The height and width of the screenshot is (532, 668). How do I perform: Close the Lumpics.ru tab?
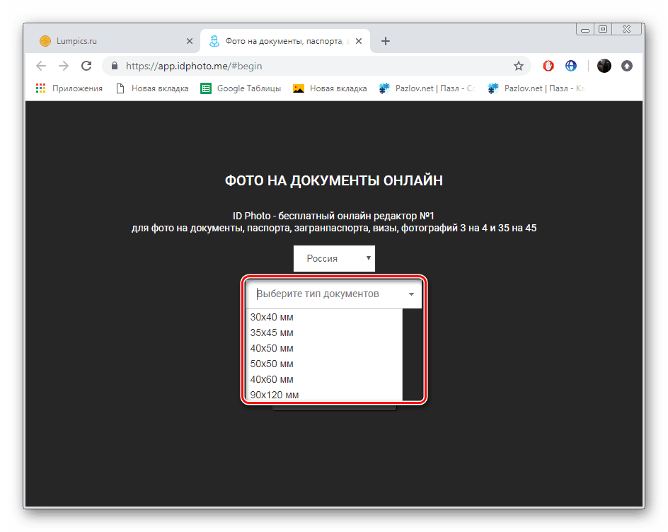[x=190, y=41]
